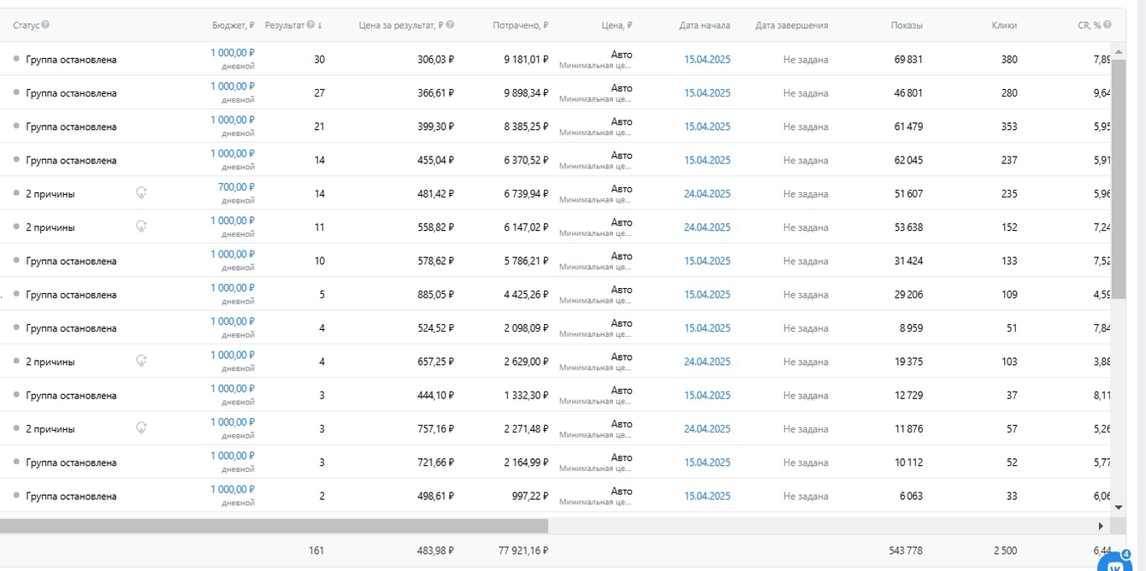Sort table by Потрачено, ₽ column header
The width and height of the screenshot is (1146, 571).
[520, 26]
